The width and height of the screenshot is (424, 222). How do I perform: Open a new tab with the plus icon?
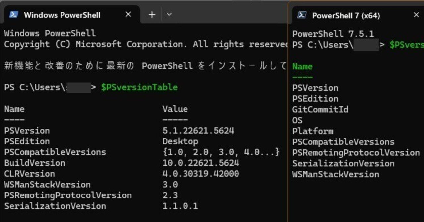151,15
